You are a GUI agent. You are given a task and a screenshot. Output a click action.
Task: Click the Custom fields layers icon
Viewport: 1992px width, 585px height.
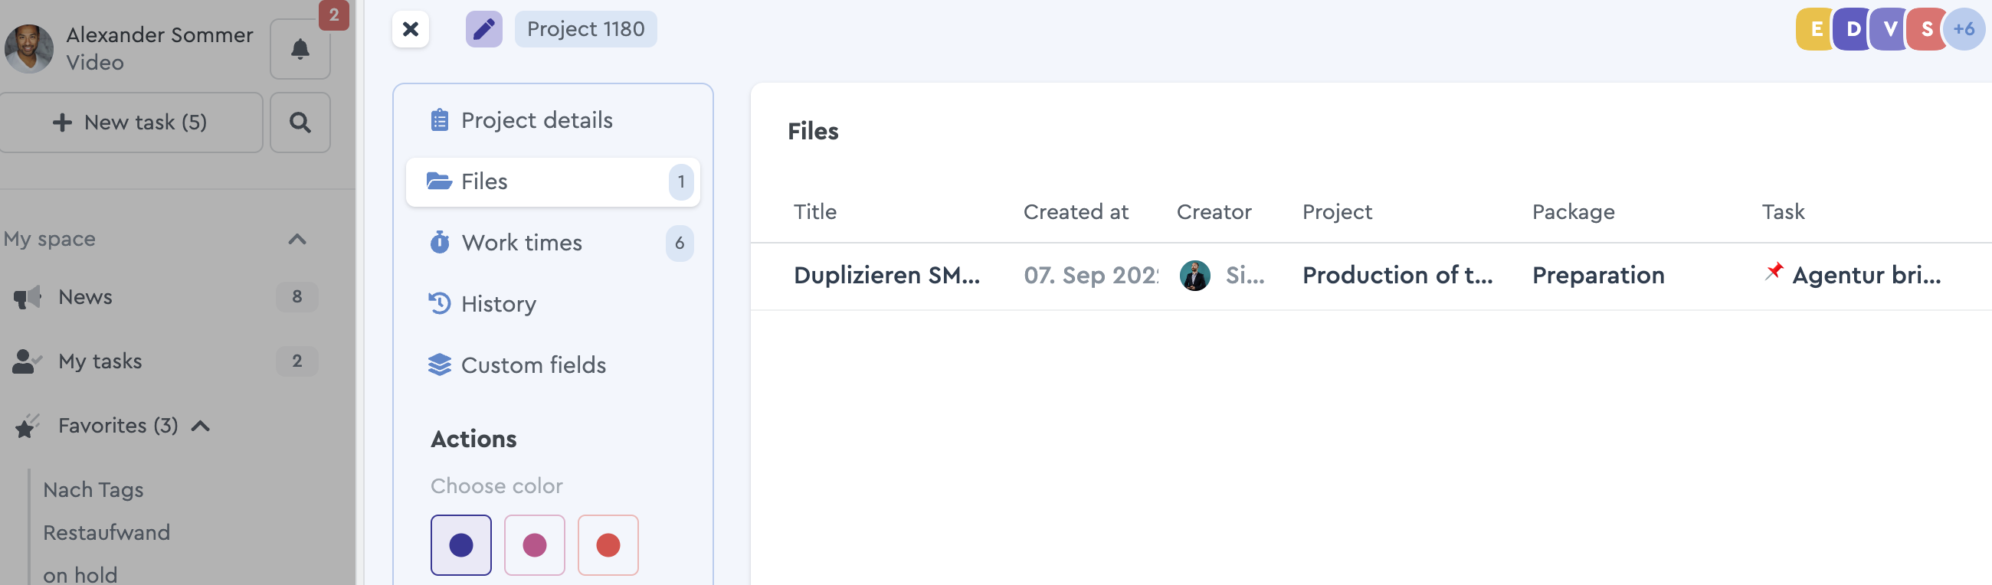coord(439,364)
